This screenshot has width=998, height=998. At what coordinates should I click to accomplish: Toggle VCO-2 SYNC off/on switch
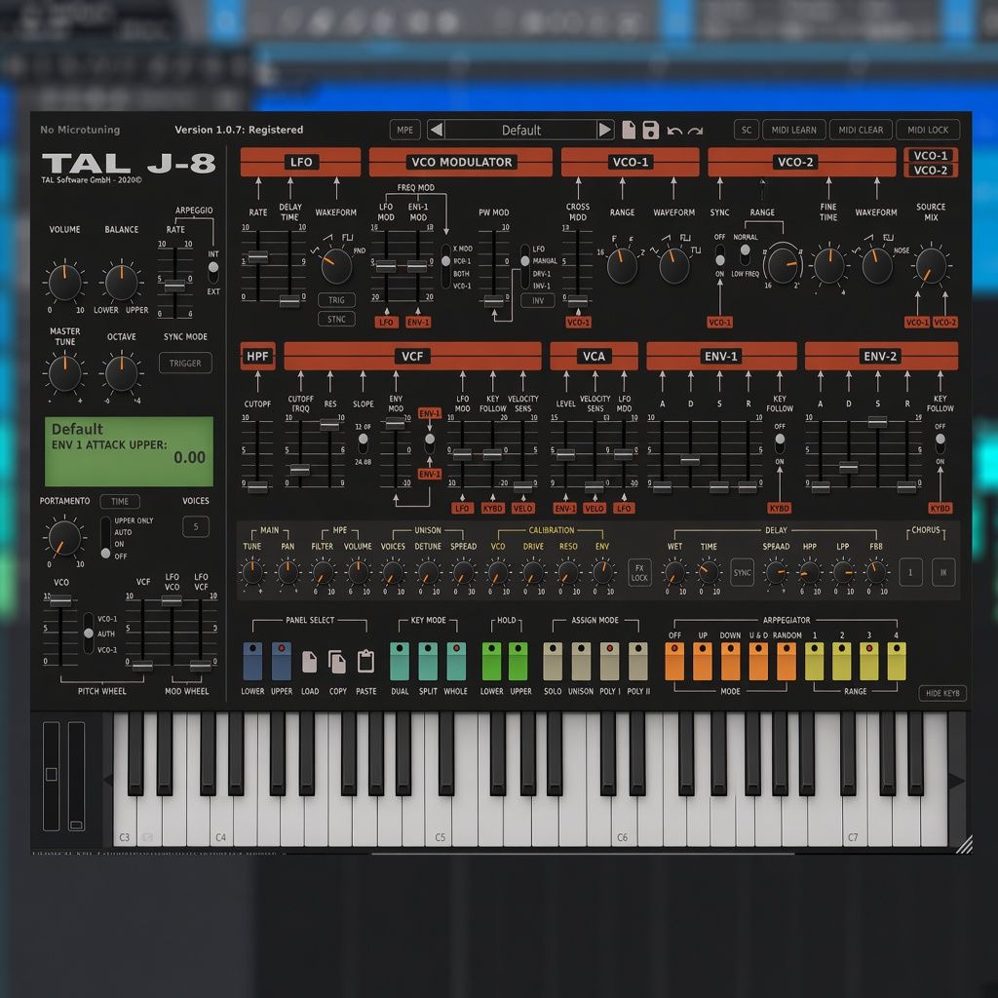tap(720, 255)
